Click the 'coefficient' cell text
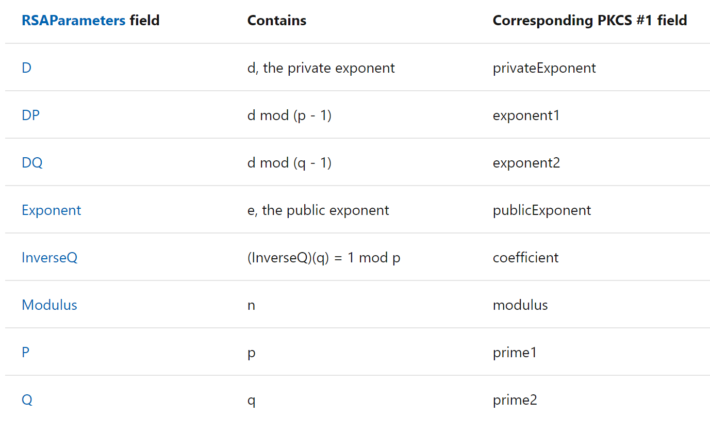This screenshot has width=710, height=433. click(x=525, y=258)
